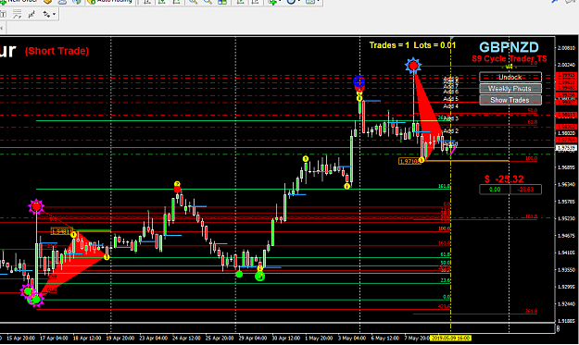Click the tile windows icon in toolbar
Image resolution: width=579 pixels, height=345 pixels.
222,2
